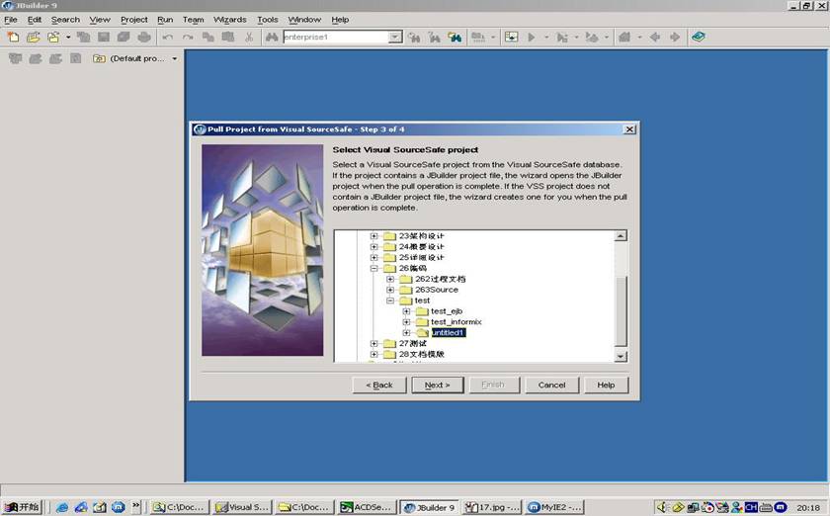
Task: Click the Find binoculars icon
Action: click(x=272, y=38)
